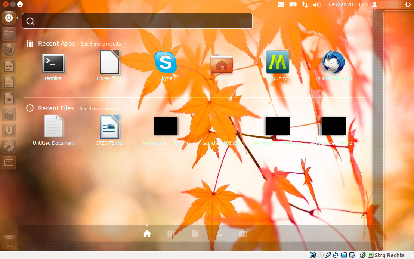Click VirtualBox USB devices status icon
The image size is (414, 259).
point(328,255)
